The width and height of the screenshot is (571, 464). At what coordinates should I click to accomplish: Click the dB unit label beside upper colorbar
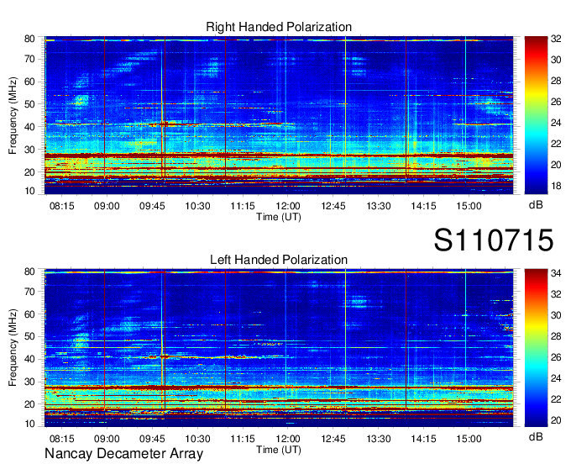(x=536, y=205)
